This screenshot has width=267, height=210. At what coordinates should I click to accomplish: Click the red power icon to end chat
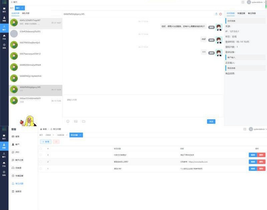tap(221, 14)
